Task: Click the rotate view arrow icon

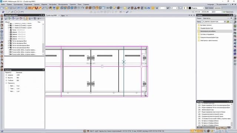Action: (83, 8)
